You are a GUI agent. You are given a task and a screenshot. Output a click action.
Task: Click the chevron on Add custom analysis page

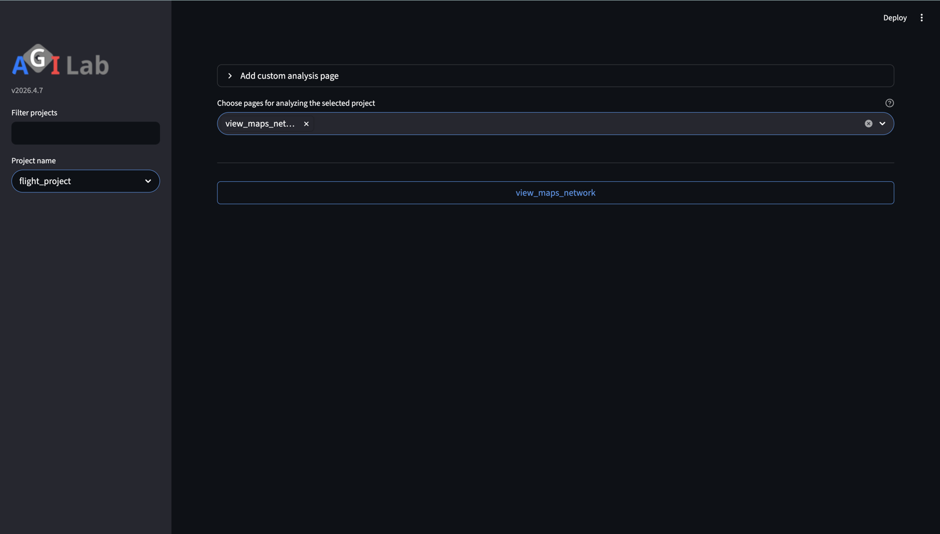pos(229,76)
